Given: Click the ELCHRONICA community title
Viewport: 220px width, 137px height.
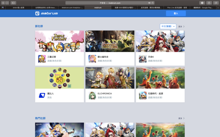Looking at the screenshot, I should coord(105,93).
